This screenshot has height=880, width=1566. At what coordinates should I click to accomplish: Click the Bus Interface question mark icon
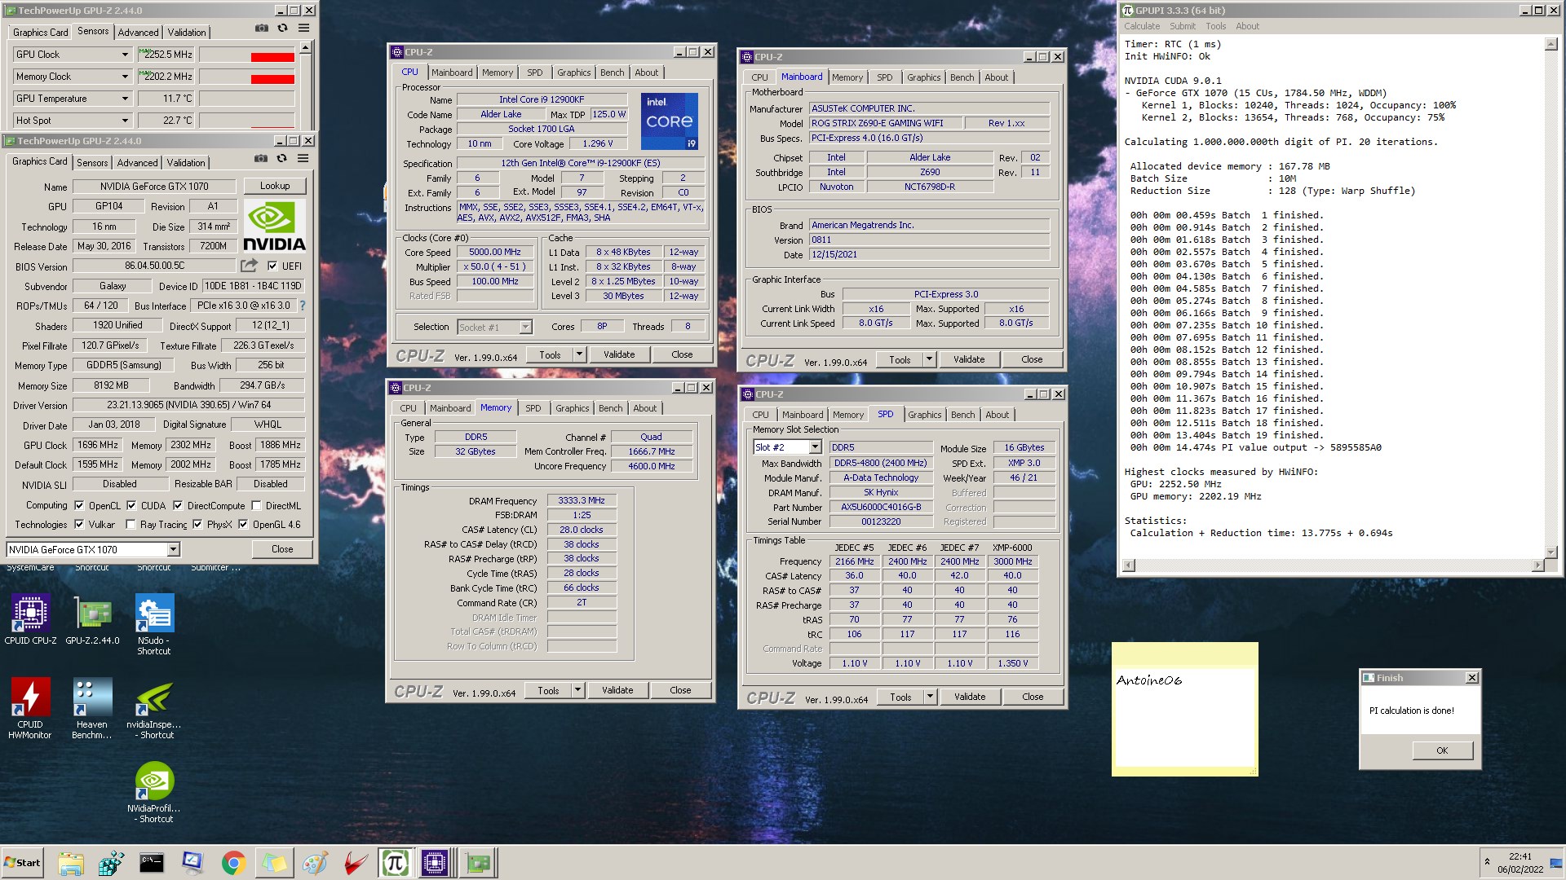tap(303, 306)
